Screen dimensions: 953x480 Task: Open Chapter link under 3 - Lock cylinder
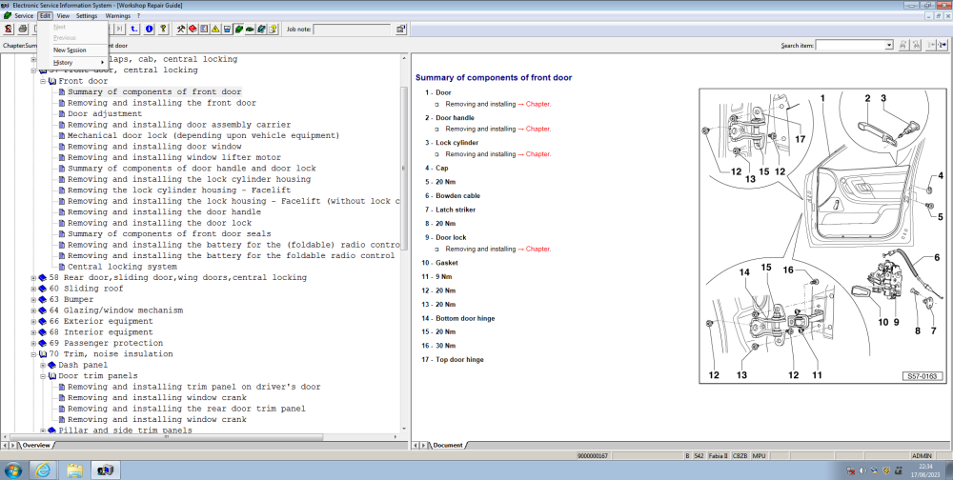click(x=537, y=153)
